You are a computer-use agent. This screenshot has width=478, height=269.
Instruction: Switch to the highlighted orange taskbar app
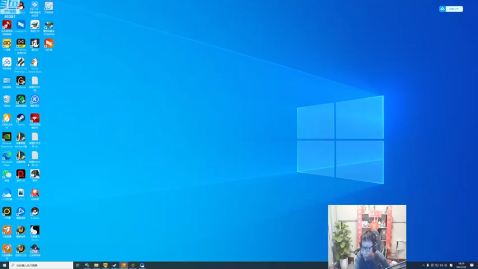[124, 265]
